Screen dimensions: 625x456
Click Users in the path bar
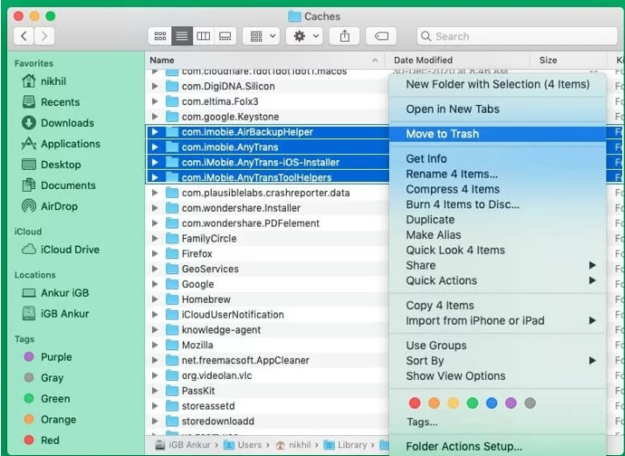[242, 445]
